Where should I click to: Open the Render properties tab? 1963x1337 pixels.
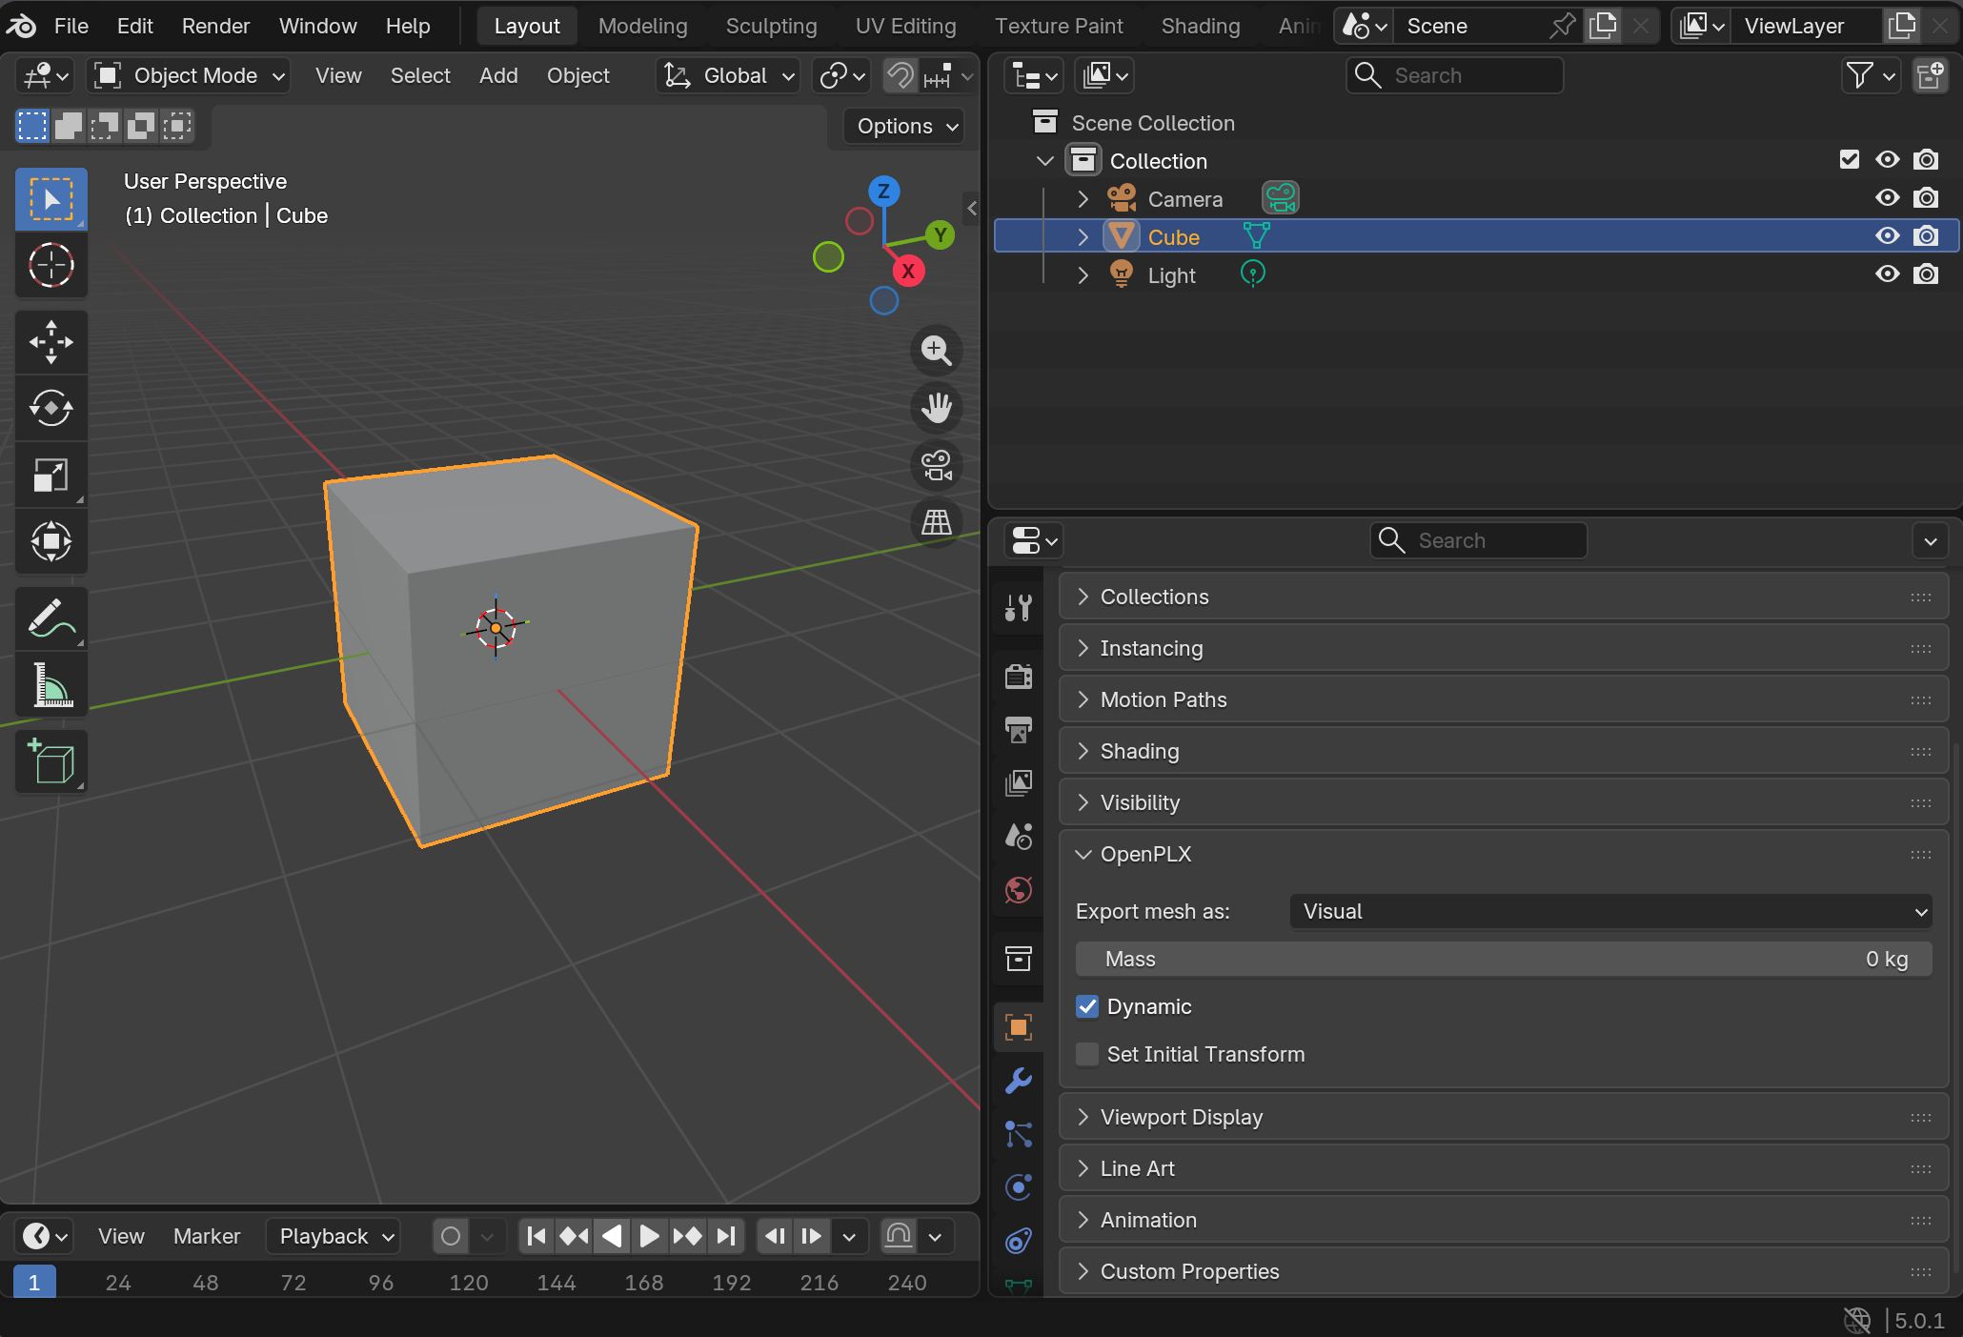(x=1019, y=677)
